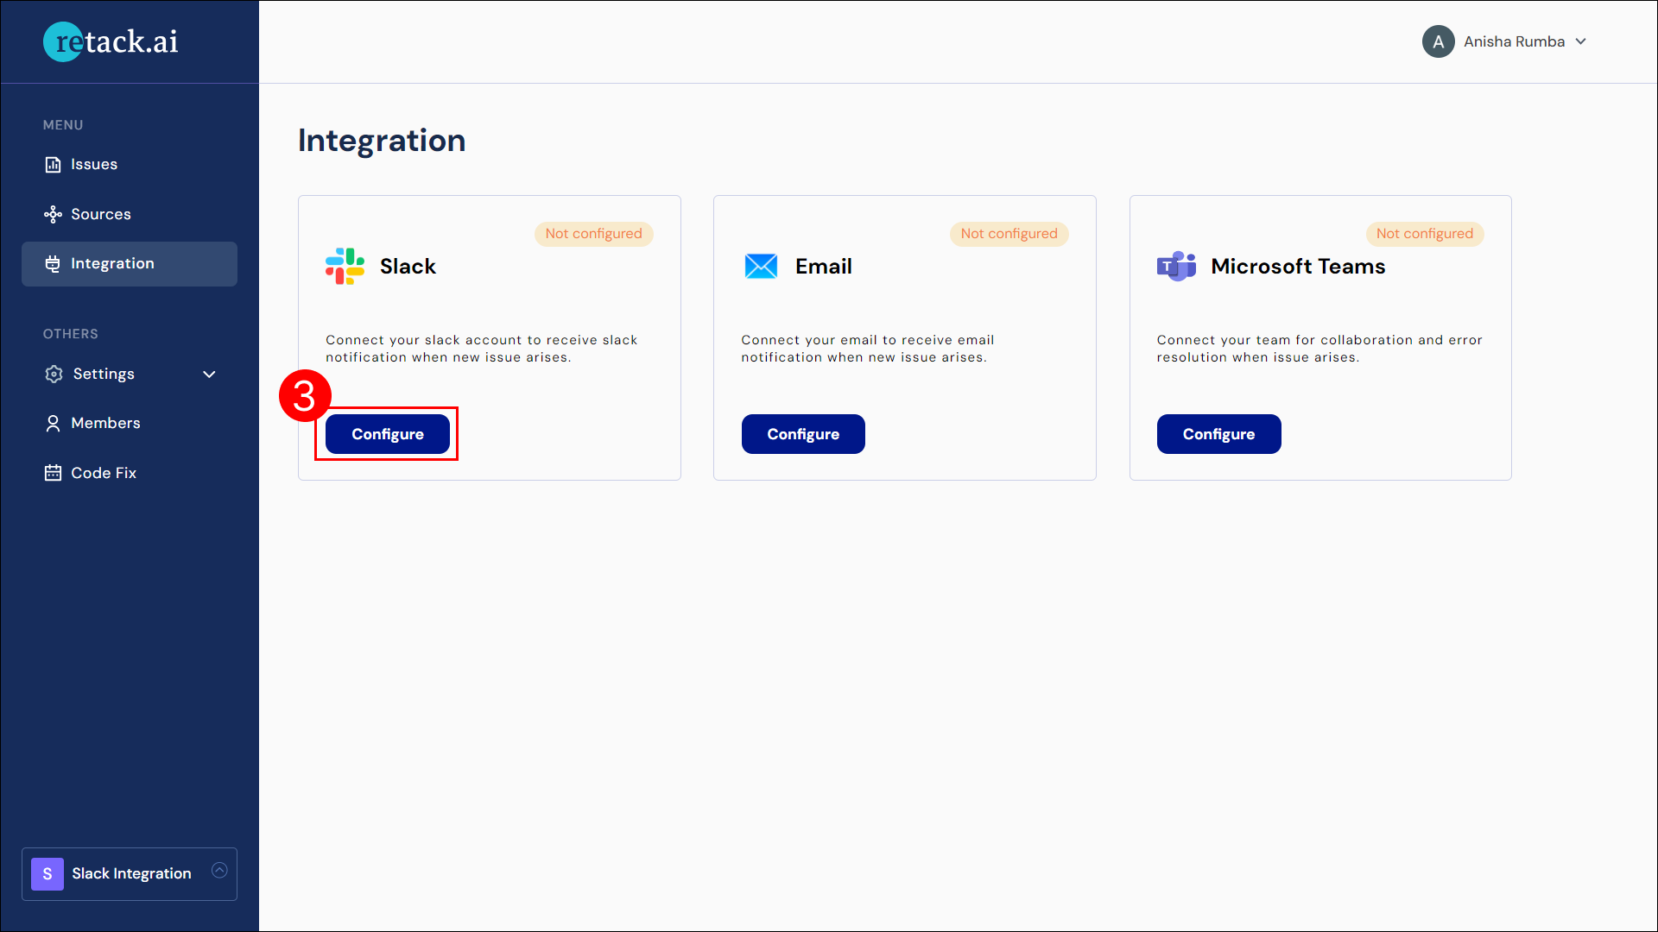Configure the Slack integration
Screen dimensions: 1658x932
click(x=387, y=433)
